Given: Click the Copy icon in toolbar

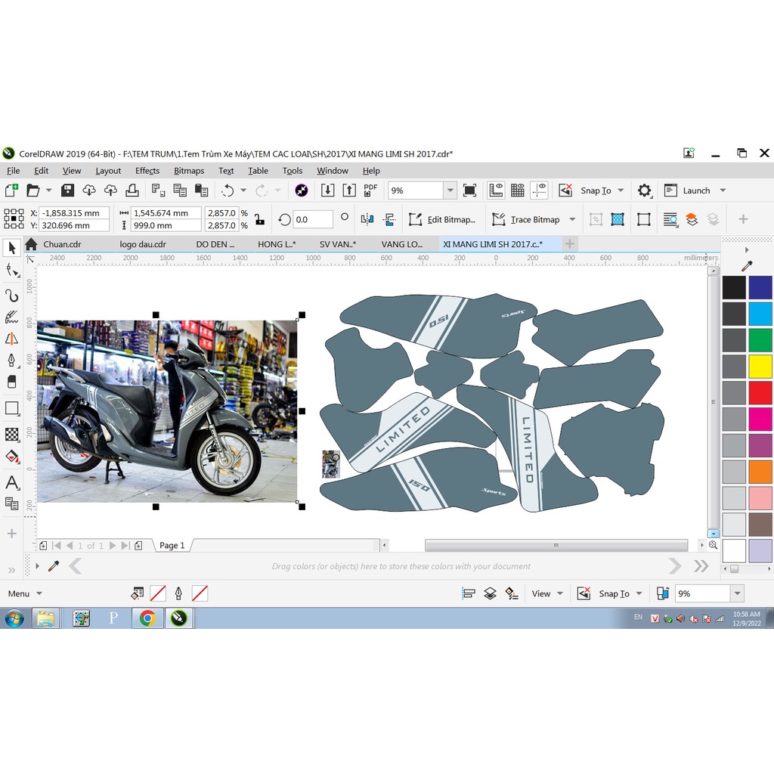Looking at the screenshot, I should tap(180, 190).
